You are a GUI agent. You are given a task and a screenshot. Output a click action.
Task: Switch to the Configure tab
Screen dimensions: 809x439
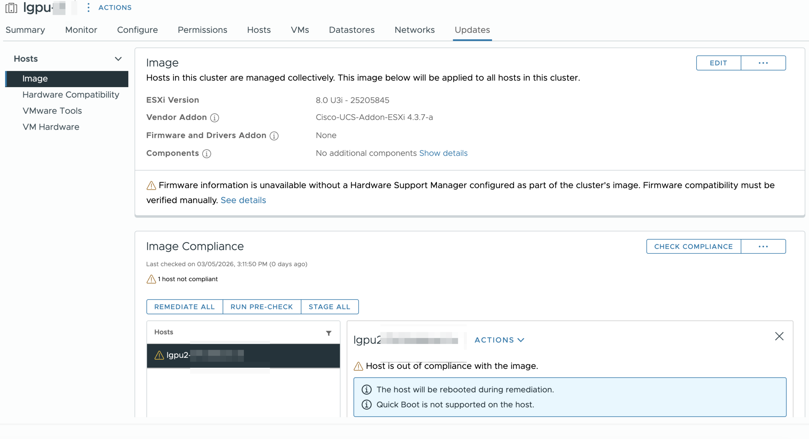coord(137,30)
